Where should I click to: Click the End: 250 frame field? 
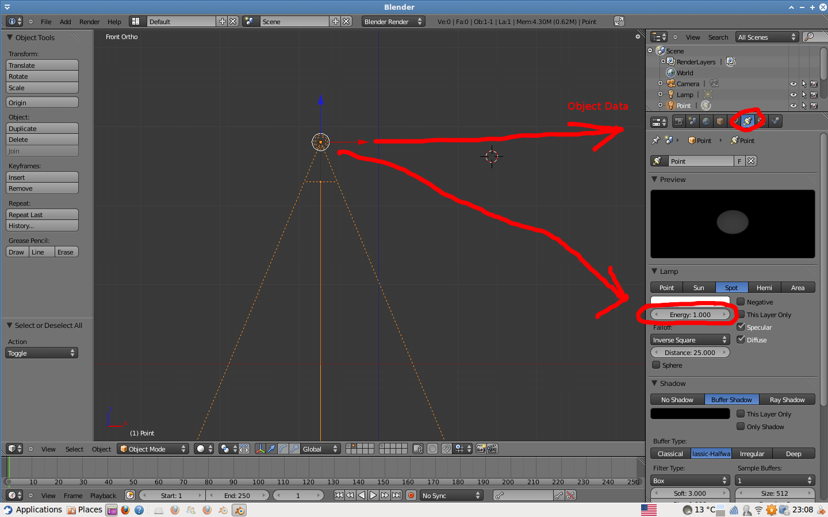237,495
